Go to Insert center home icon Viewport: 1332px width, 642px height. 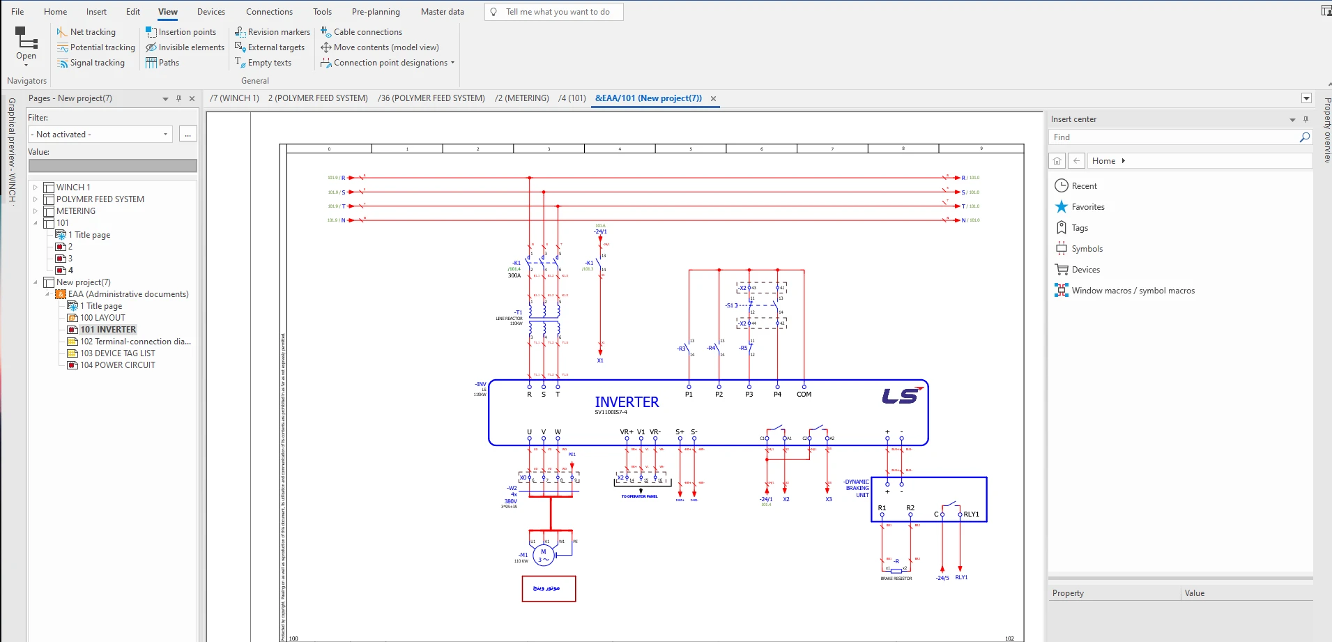[x=1057, y=161]
